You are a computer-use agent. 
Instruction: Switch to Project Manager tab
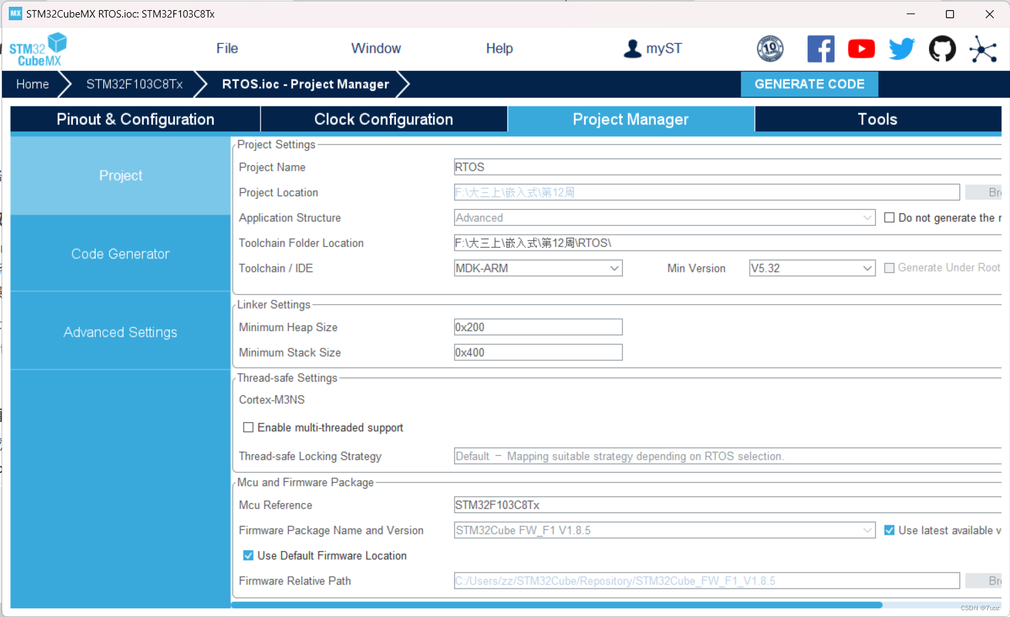(x=631, y=119)
